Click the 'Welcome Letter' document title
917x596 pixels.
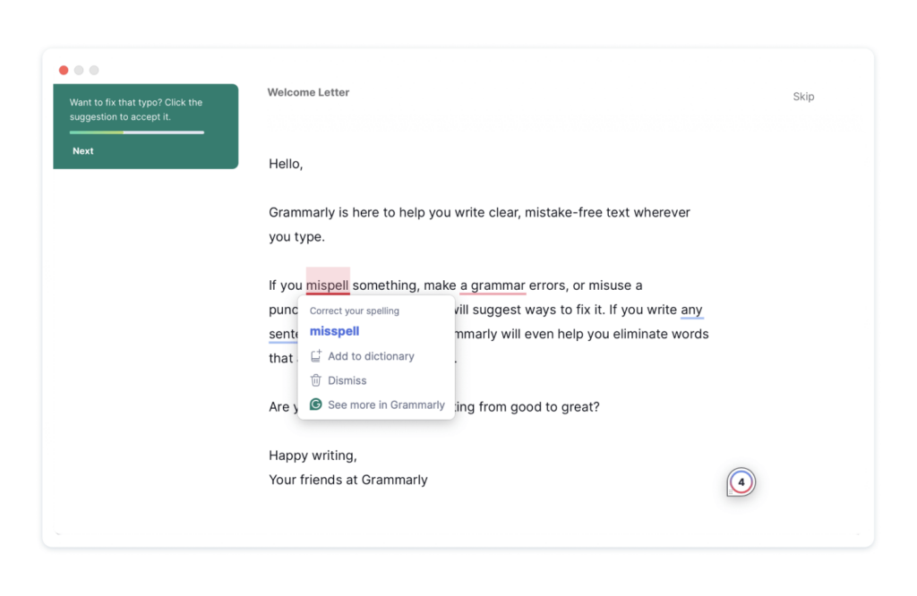click(x=308, y=92)
